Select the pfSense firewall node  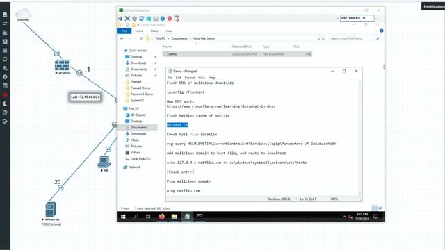coord(63,65)
